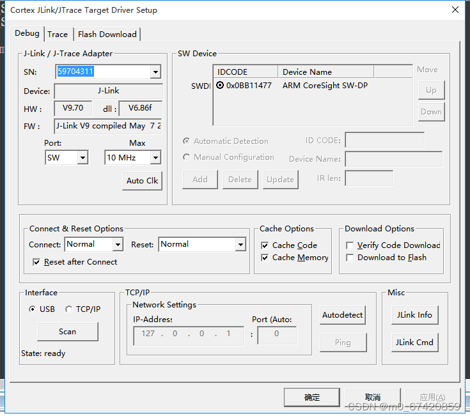Image resolution: width=470 pixels, height=418 pixels.
Task: Click the Delete device button
Action: [240, 180]
